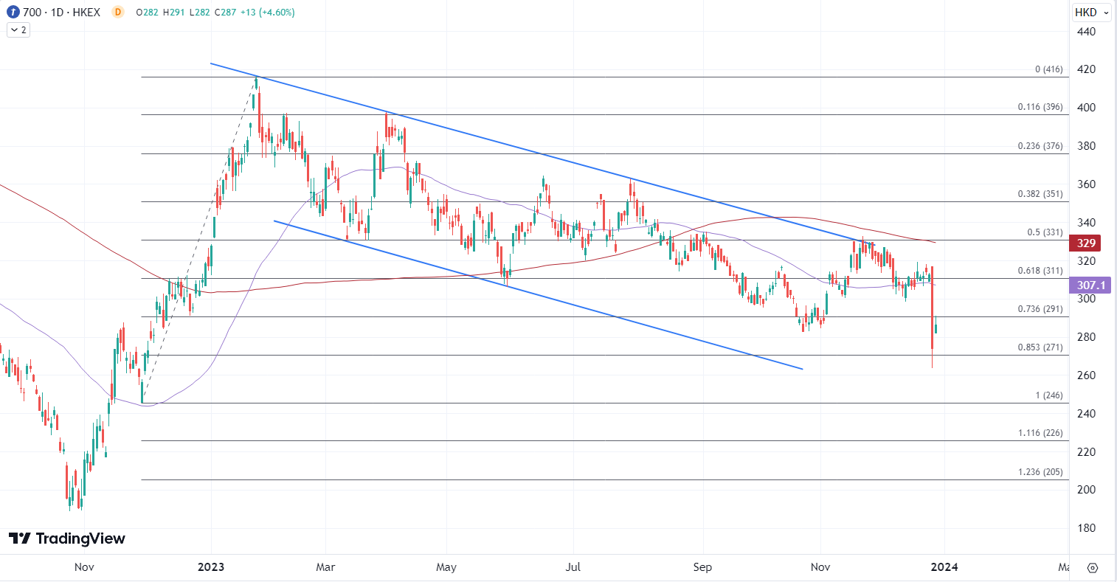Click the 220 price scale label
This screenshot has width=1117, height=582.
1085,452
